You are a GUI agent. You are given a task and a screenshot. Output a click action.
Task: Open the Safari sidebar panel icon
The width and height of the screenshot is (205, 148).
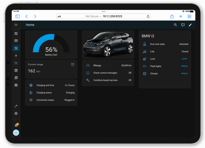18,17
